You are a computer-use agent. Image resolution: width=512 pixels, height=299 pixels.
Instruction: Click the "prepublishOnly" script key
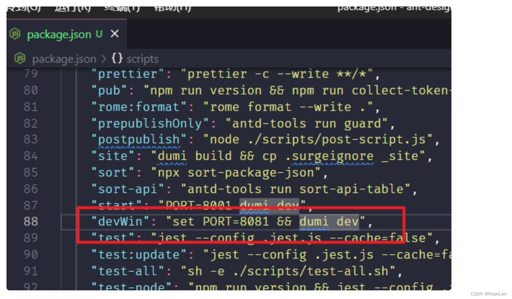150,123
